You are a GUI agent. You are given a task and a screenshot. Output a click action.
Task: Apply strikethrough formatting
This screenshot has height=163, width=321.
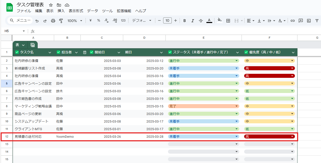pos(201,21)
